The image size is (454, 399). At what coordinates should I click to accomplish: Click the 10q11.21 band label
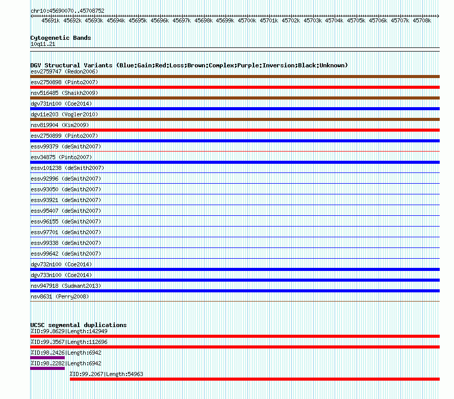point(43,44)
